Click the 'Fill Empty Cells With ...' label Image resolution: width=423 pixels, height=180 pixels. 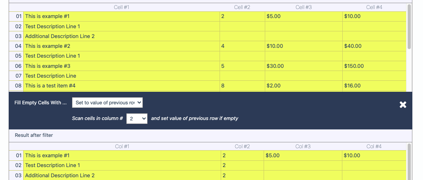[x=41, y=103]
